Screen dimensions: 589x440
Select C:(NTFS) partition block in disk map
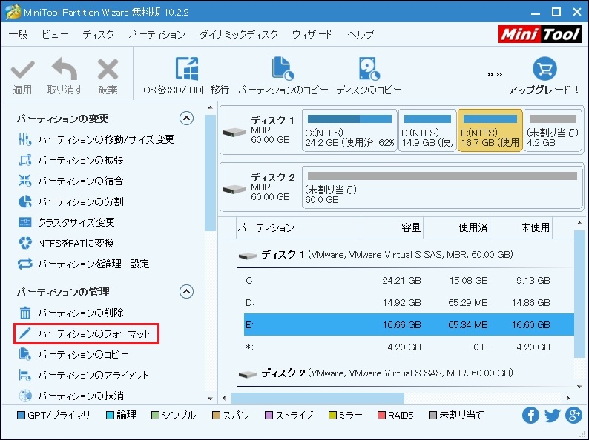(x=349, y=130)
